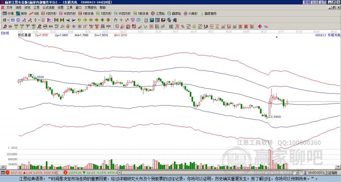The image size is (341, 182).
Task: Open the 9P四方形 tool
Action: pos(67,13)
